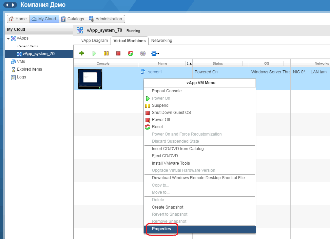Open the My Cloud tab
The width and height of the screenshot is (330, 239).
44,19
